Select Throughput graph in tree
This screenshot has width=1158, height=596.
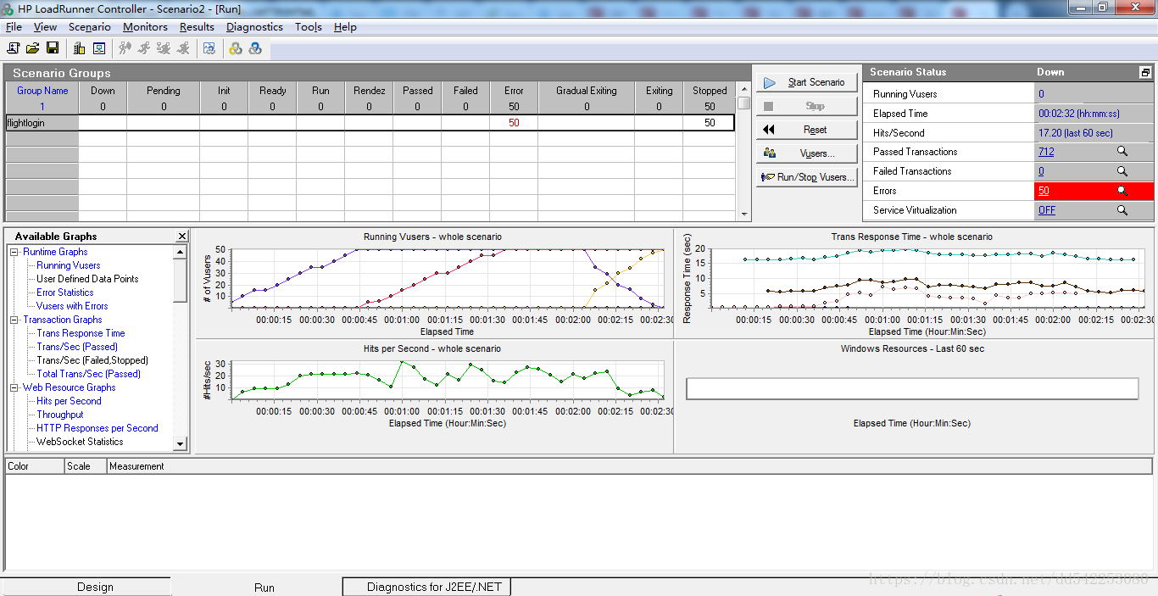click(60, 415)
